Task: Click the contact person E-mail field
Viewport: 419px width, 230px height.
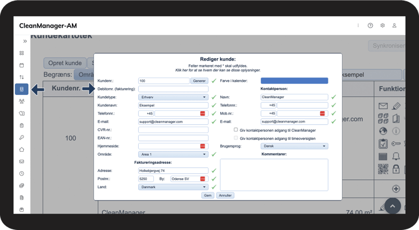Action: (294, 121)
